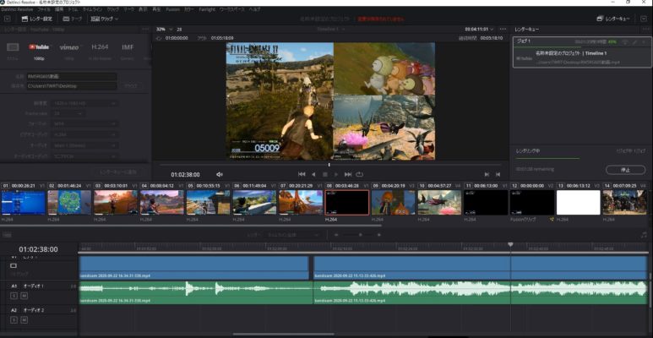Viewport: 653px width, 338px height.
Task: Click the timeline zoom slider handle
Action: coord(360,235)
